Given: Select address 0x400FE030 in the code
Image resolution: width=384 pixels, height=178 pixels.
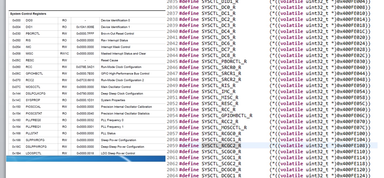Looking at the screenshot, I should (x=351, y=61).
